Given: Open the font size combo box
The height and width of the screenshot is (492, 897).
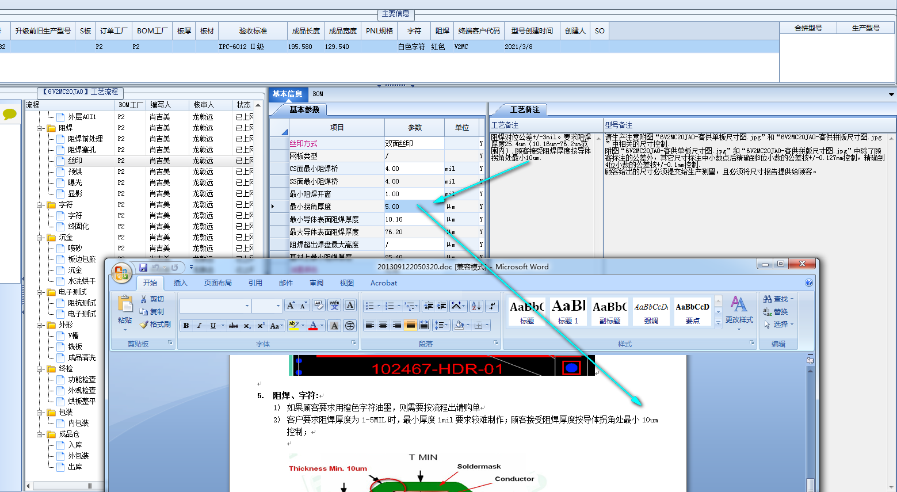Looking at the screenshot, I should click(x=266, y=306).
